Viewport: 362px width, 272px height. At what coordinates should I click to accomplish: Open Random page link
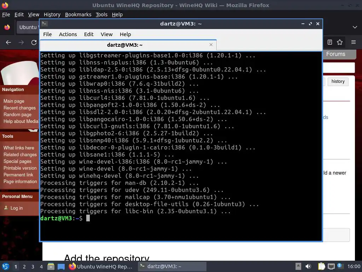tap(17, 114)
